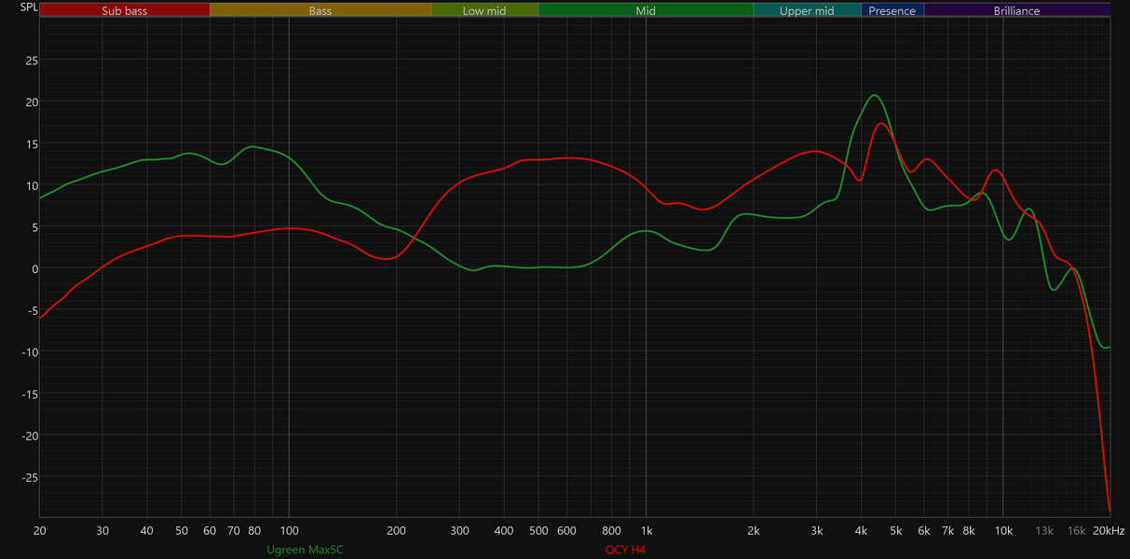Image resolution: width=1130 pixels, height=559 pixels.
Task: Click the Presence band label
Action: tap(892, 11)
